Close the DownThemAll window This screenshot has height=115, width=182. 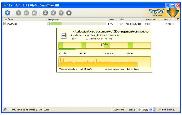178,5
